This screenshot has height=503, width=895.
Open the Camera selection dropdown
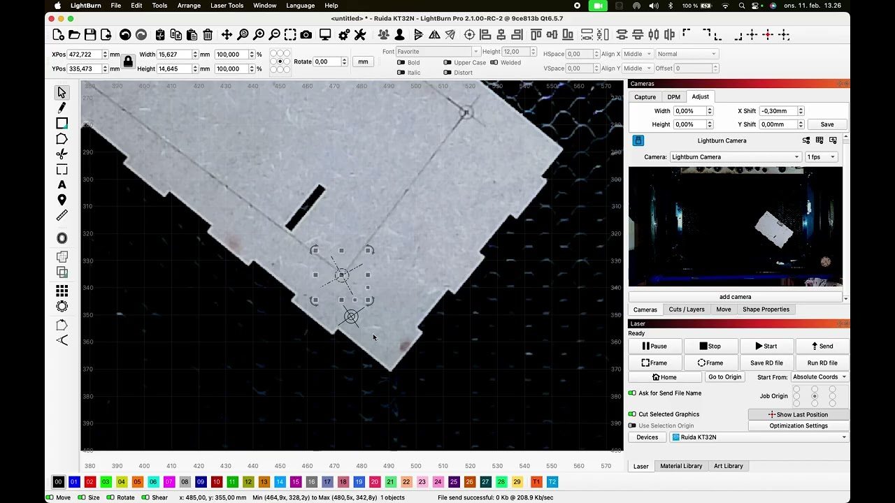pyautogui.click(x=735, y=157)
